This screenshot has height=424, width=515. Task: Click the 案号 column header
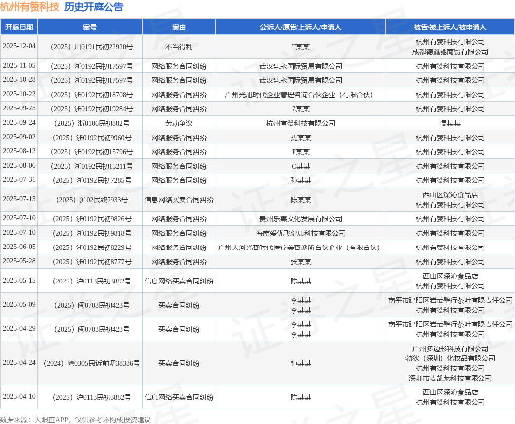[x=90, y=27]
